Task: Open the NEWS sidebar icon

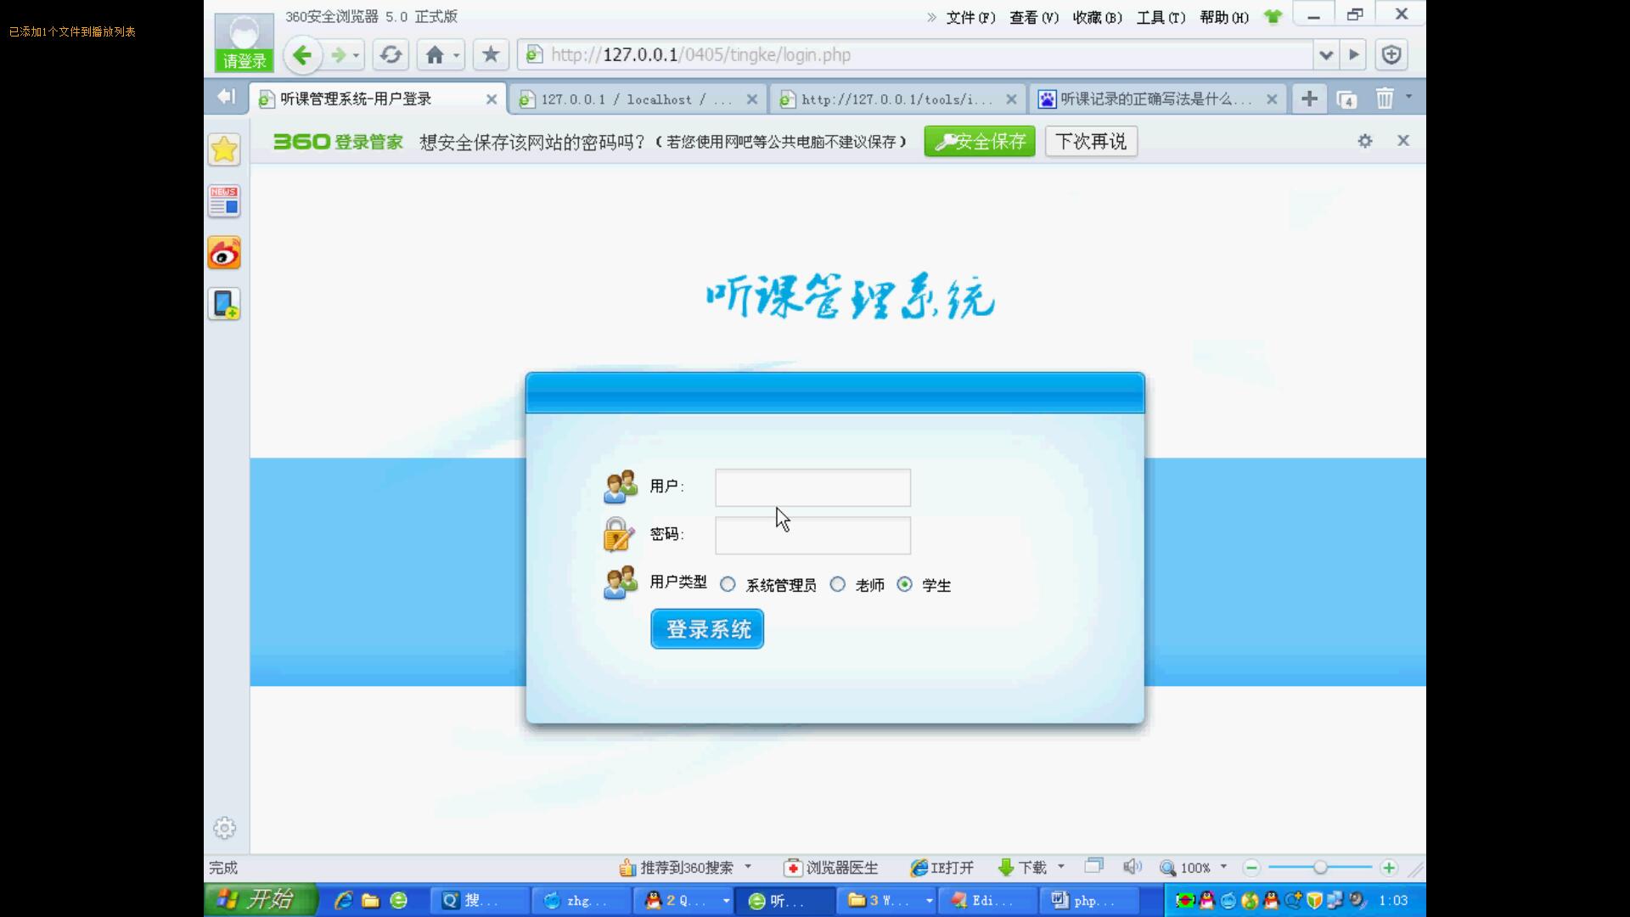Action: [224, 201]
